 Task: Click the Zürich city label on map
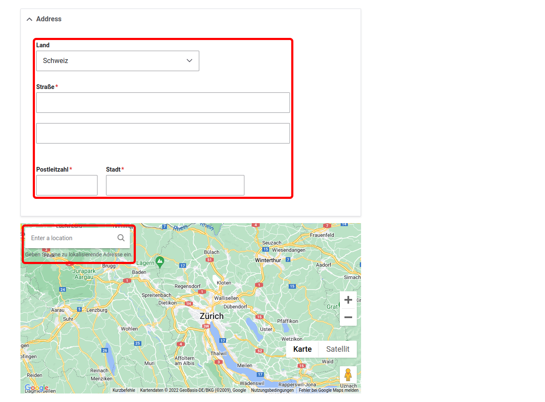point(212,316)
